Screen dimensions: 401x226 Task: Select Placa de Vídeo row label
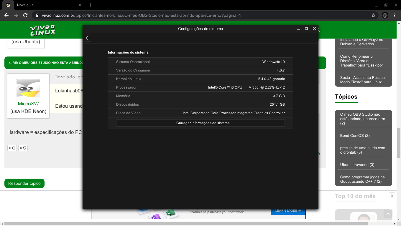(x=128, y=113)
